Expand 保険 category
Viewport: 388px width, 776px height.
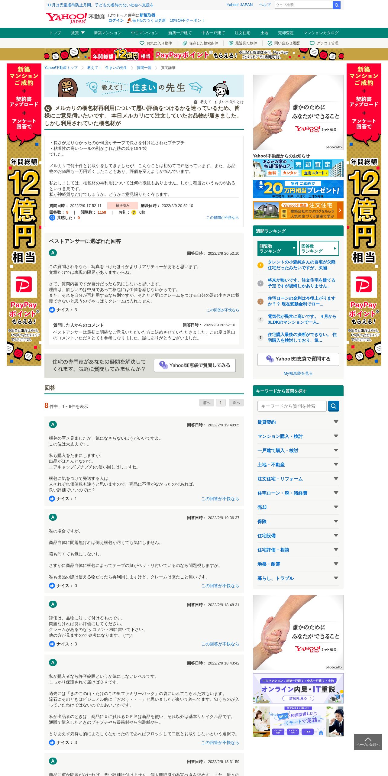(x=298, y=522)
